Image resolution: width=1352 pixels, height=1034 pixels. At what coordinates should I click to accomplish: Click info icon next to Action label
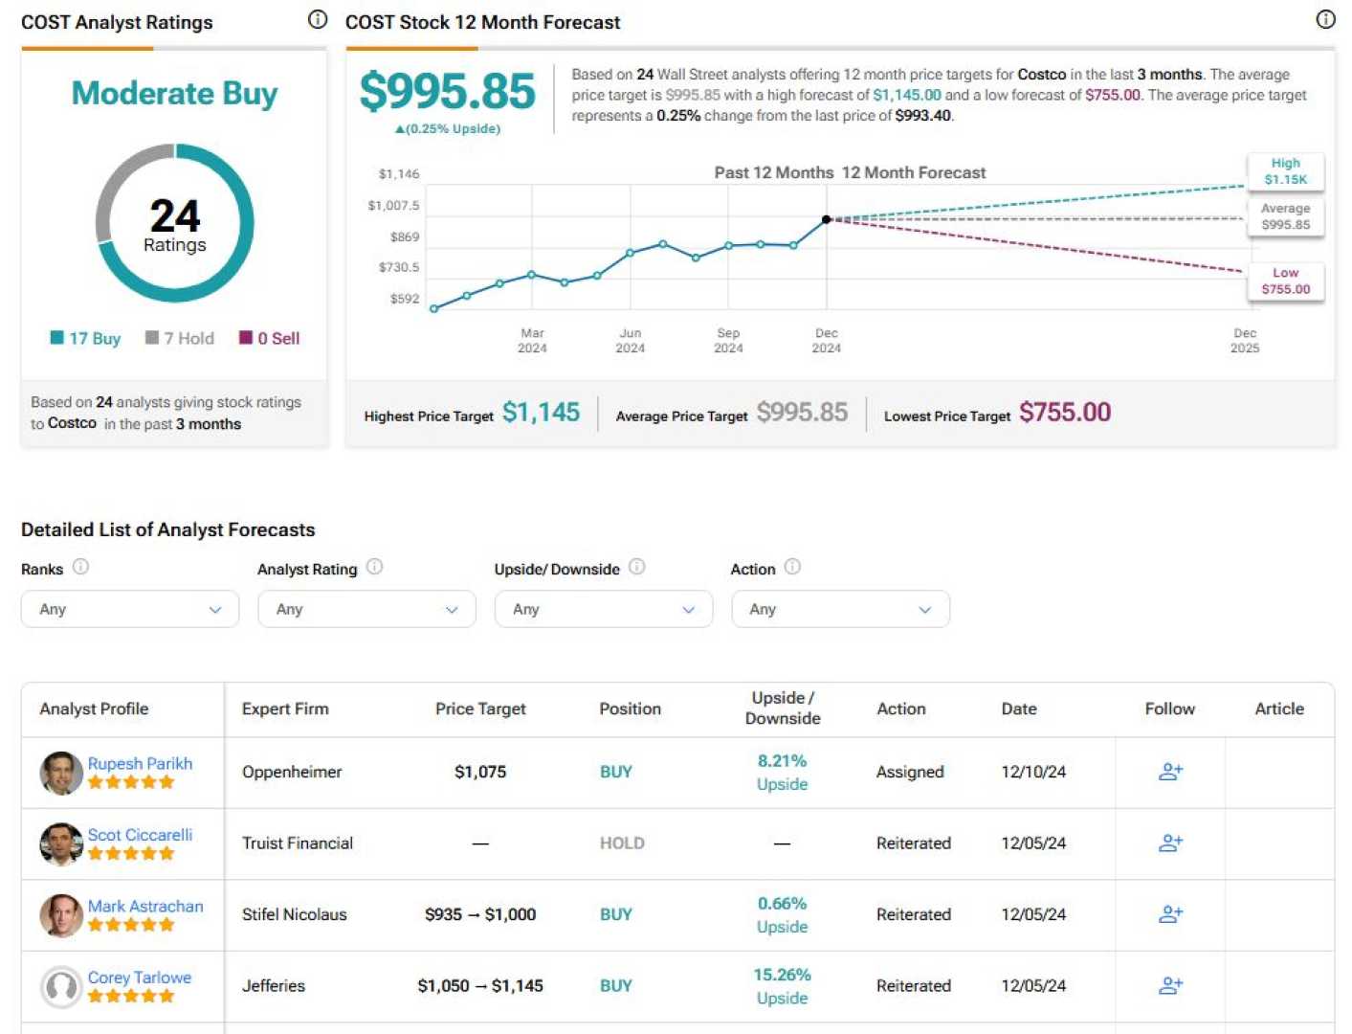(792, 567)
